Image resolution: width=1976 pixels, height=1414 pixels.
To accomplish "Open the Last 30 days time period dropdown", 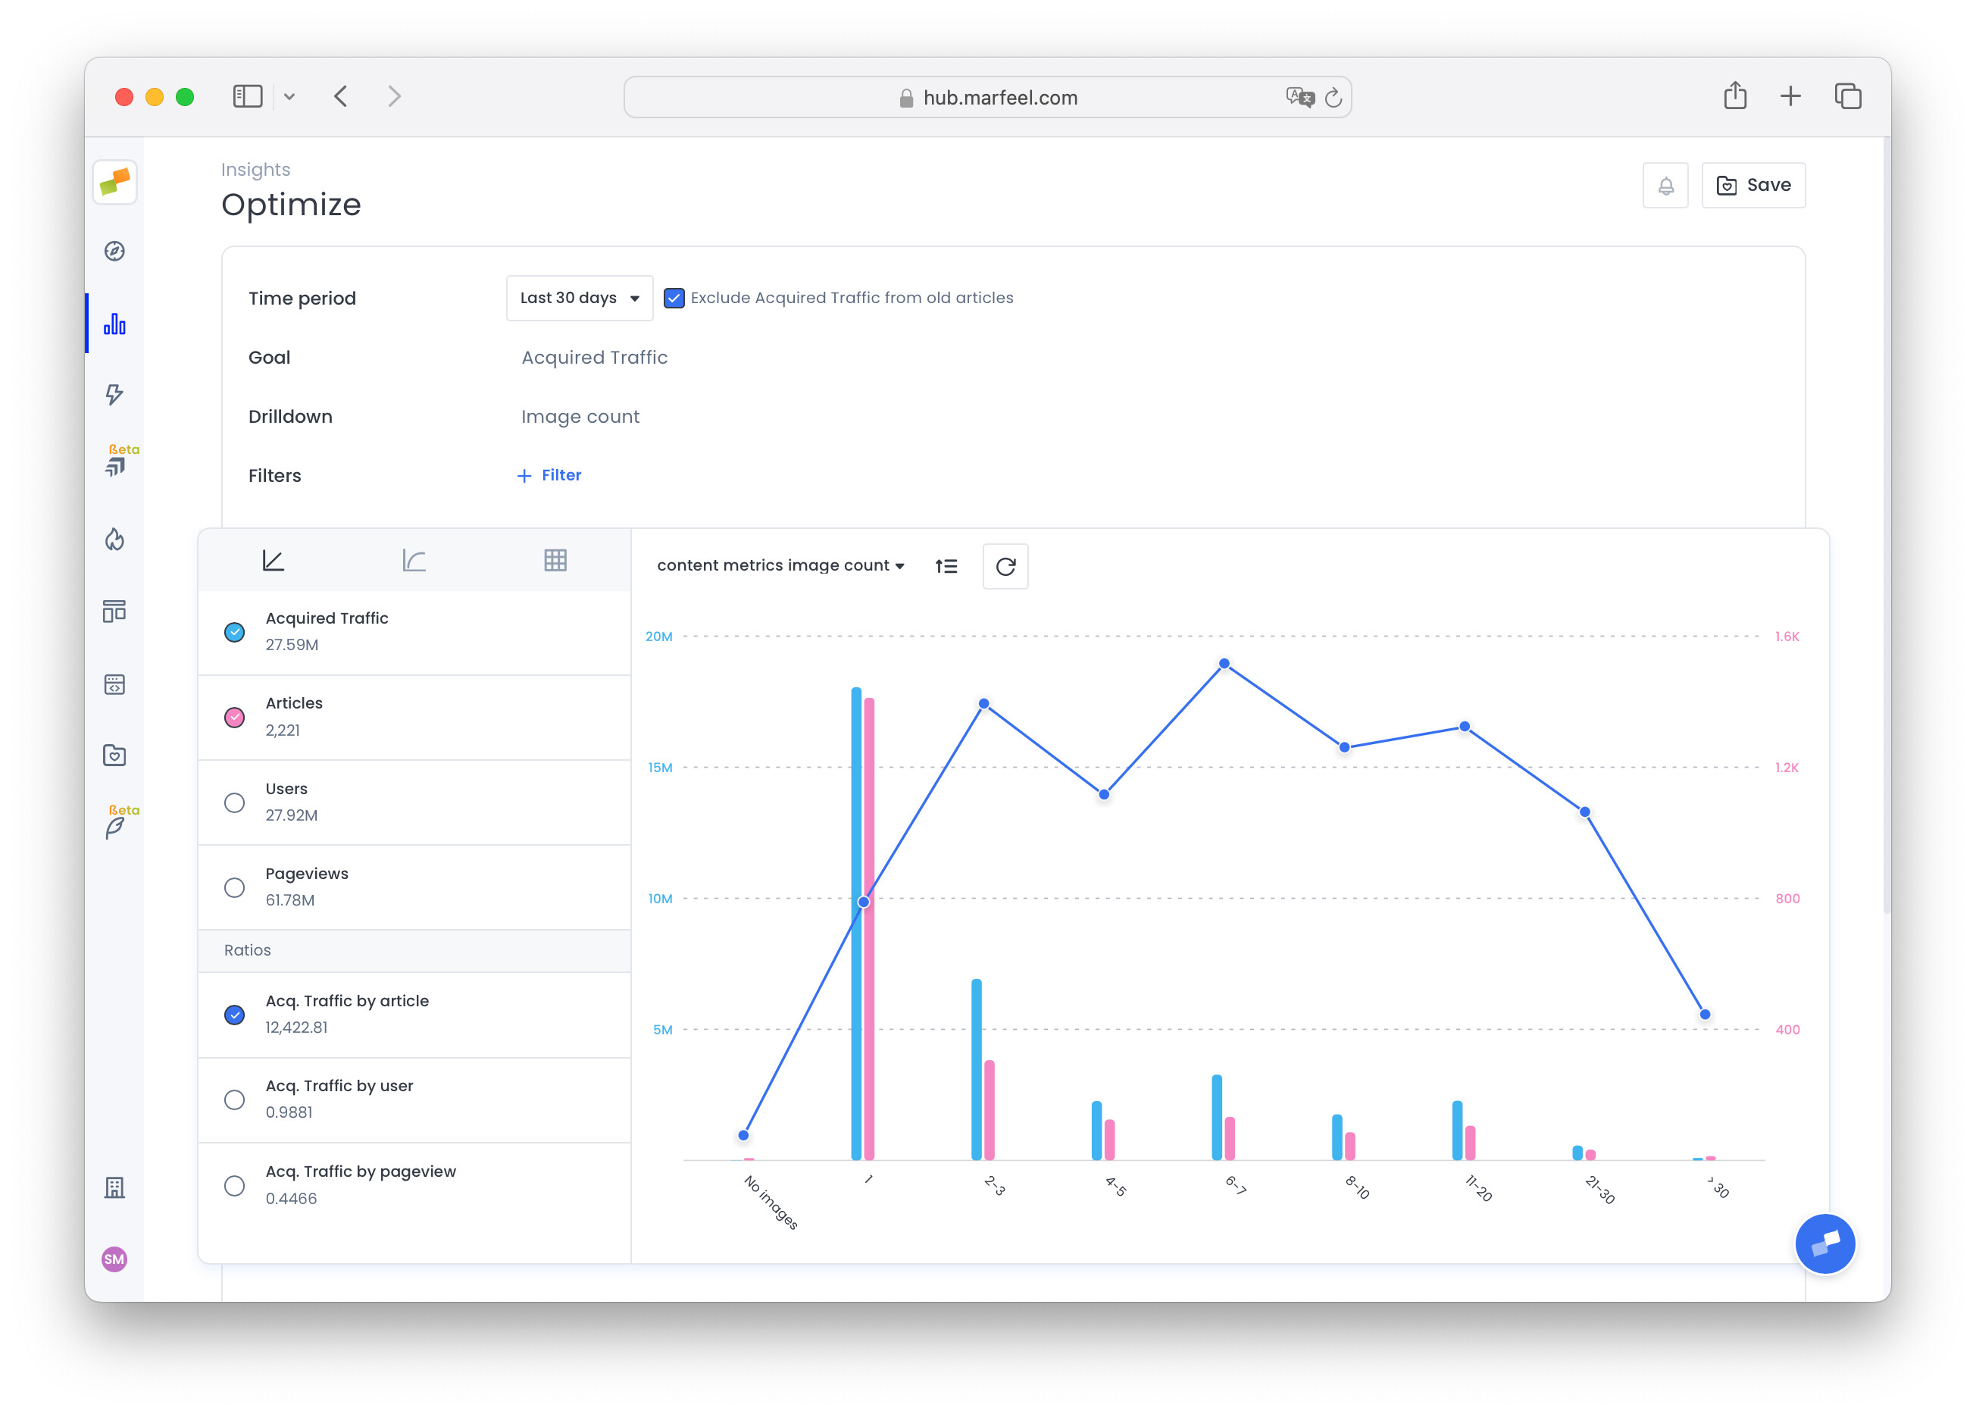I will coord(579,298).
